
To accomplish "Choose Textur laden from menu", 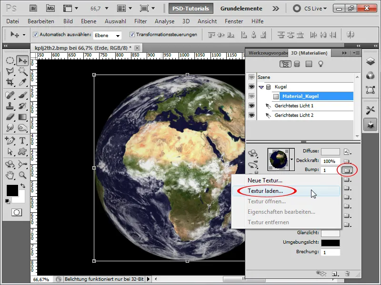I will pyautogui.click(x=286, y=191).
